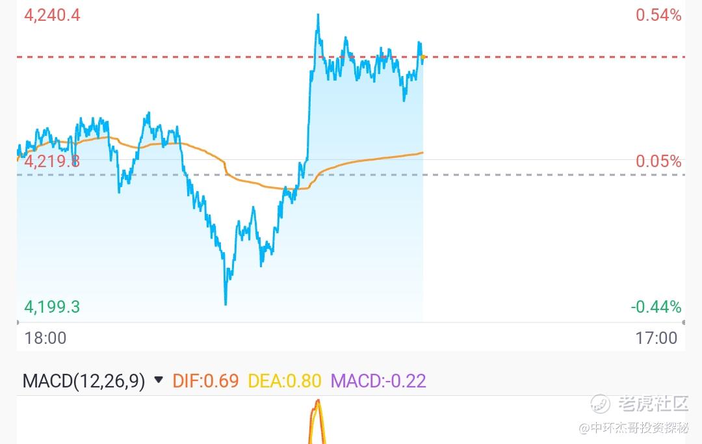Tap the tiger community logo watermark
This screenshot has width=702, height=444.
[600, 404]
